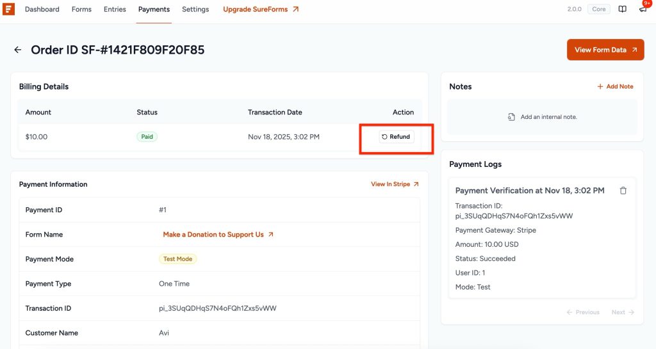Click Next in Payment Logs pagination

point(622,313)
